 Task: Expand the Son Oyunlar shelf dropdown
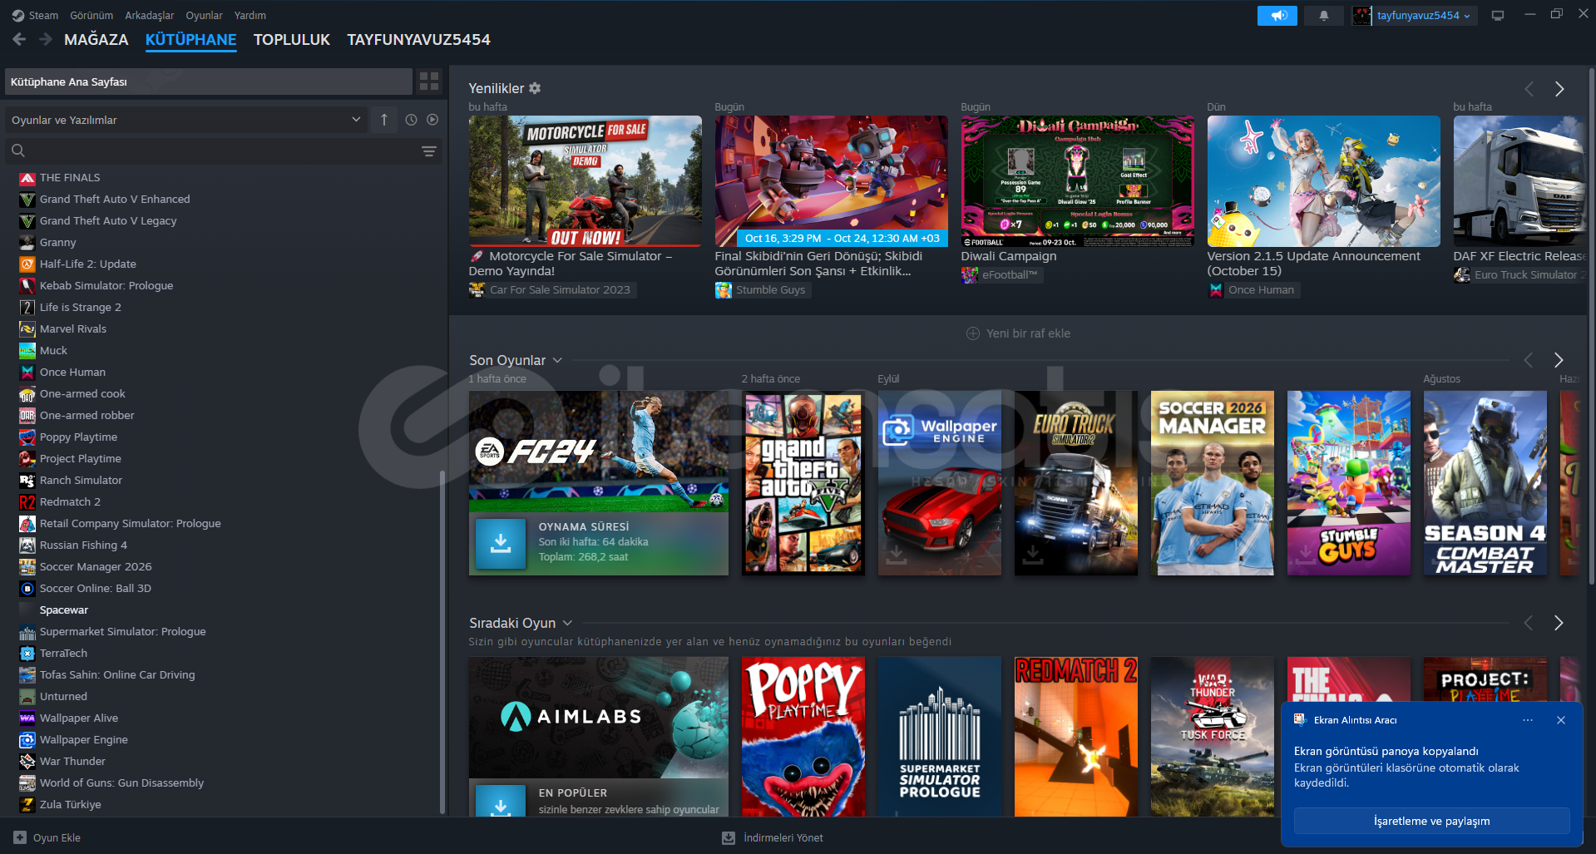click(557, 360)
